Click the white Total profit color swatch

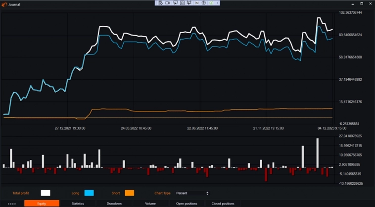click(46, 193)
